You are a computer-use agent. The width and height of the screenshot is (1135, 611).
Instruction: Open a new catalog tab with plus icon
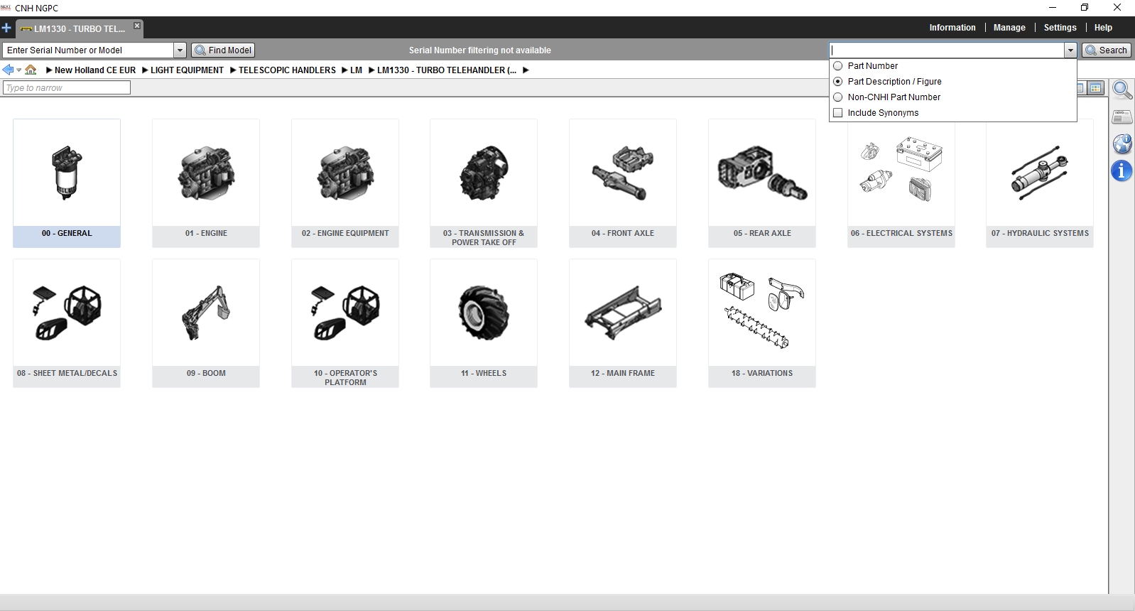click(6, 28)
